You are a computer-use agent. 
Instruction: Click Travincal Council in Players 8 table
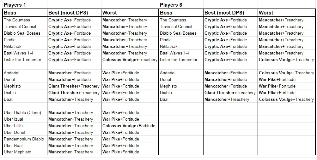coord(176,26)
